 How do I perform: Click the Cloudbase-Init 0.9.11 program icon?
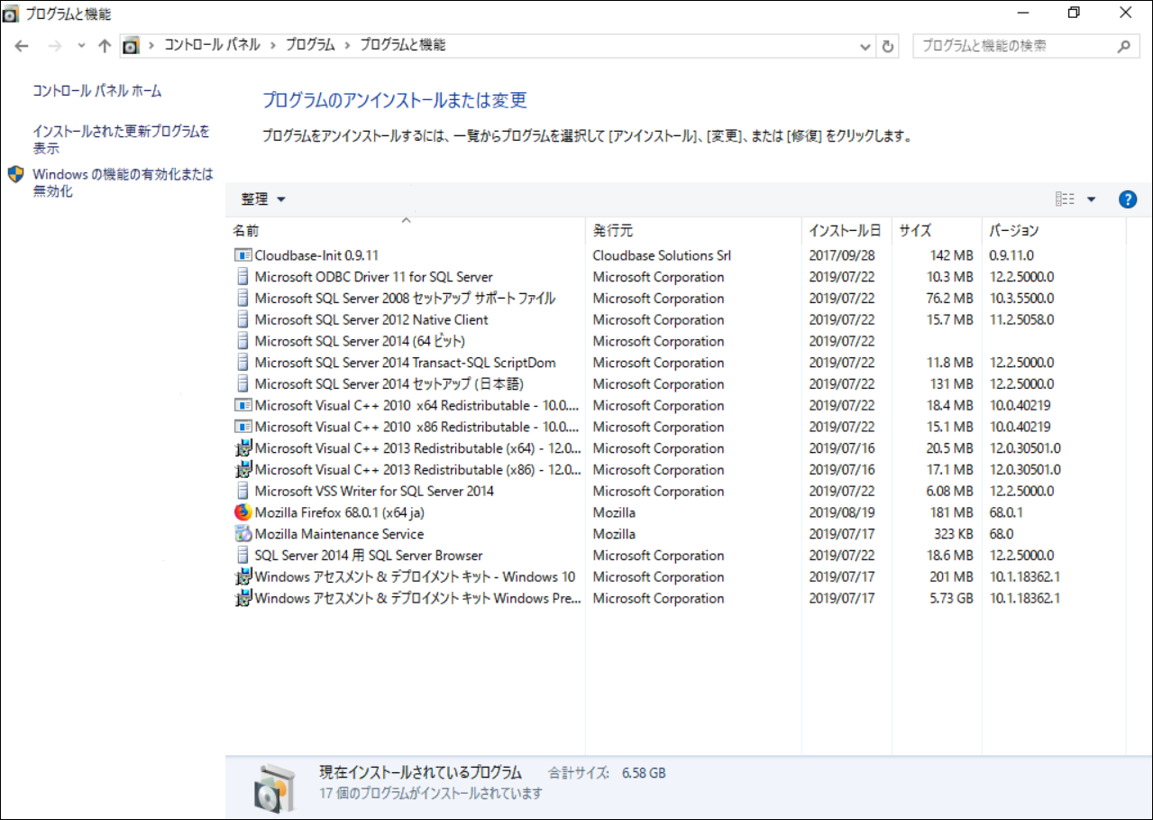pos(242,255)
